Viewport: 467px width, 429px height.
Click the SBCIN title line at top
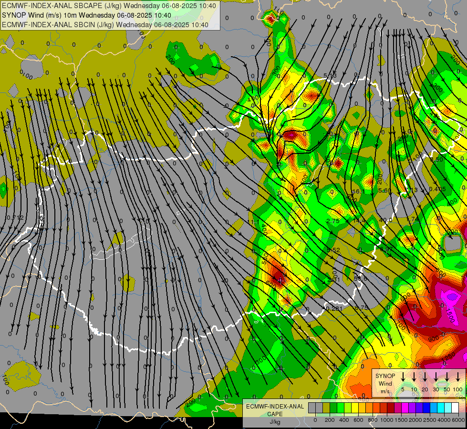[x=105, y=25]
